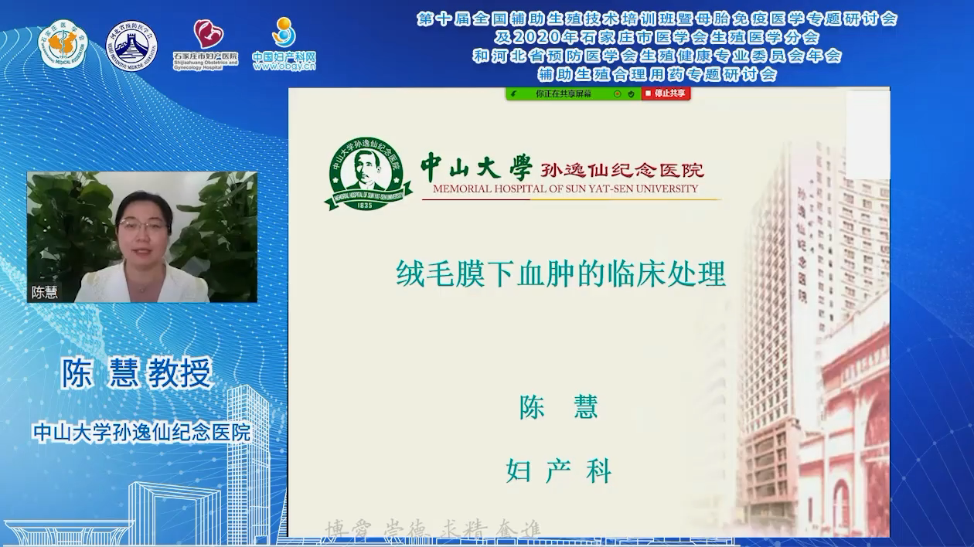The height and width of the screenshot is (547, 974).
Task: Click the shield security icon in sharing bar
Action: 631,93
